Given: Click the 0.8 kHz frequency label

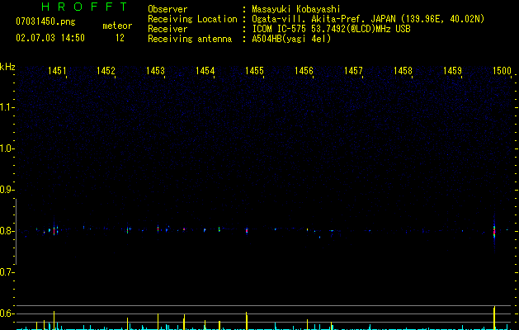Looking at the screenshot, I should pos(7,231).
